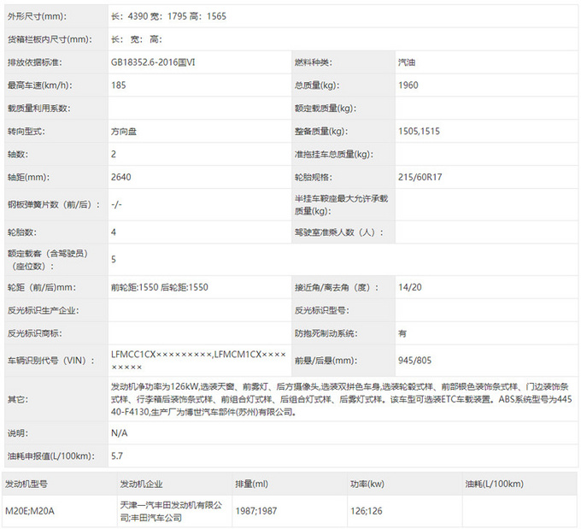This screenshot has width=581, height=529.
Task: Select steering type value 方向盘
Action: (124, 132)
